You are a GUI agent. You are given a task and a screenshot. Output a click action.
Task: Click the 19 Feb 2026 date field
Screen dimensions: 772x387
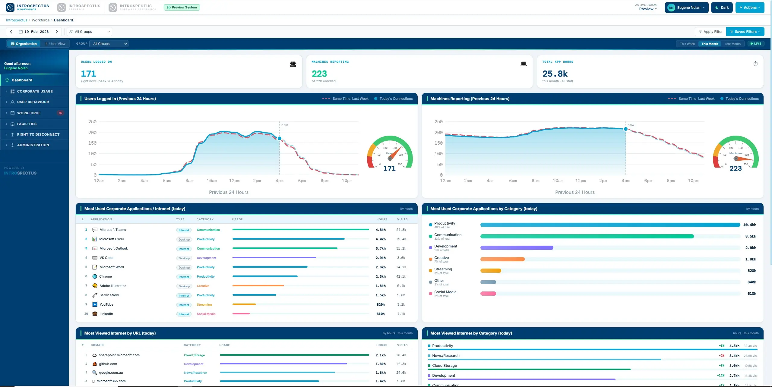tap(34, 32)
